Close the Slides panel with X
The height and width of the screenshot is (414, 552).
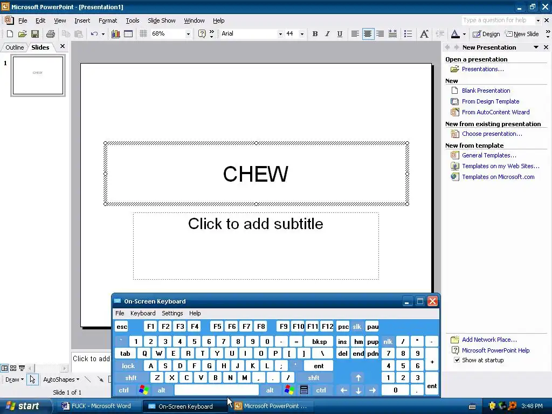click(63, 46)
